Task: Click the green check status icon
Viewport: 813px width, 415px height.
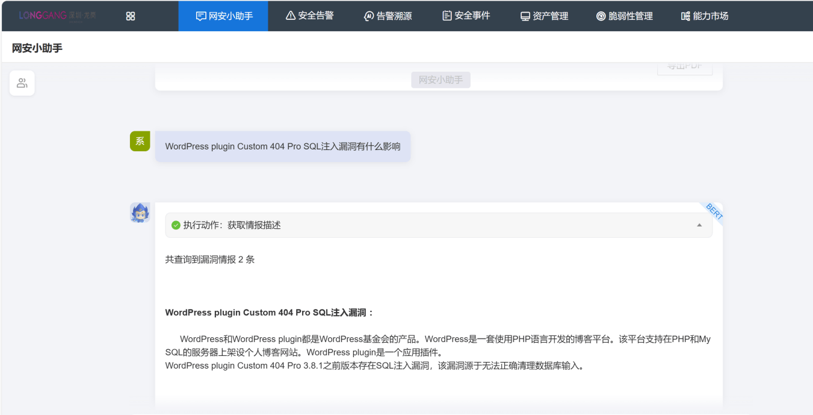Action: click(176, 225)
